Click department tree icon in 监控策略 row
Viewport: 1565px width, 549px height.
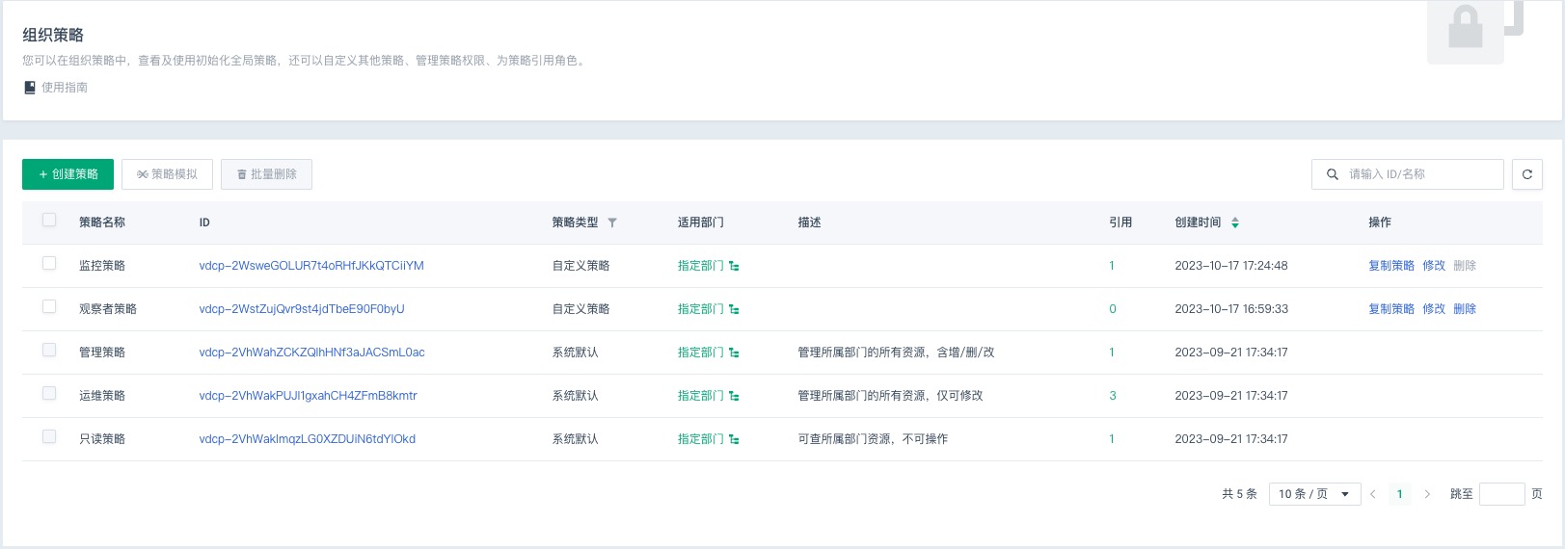pyautogui.click(x=734, y=266)
